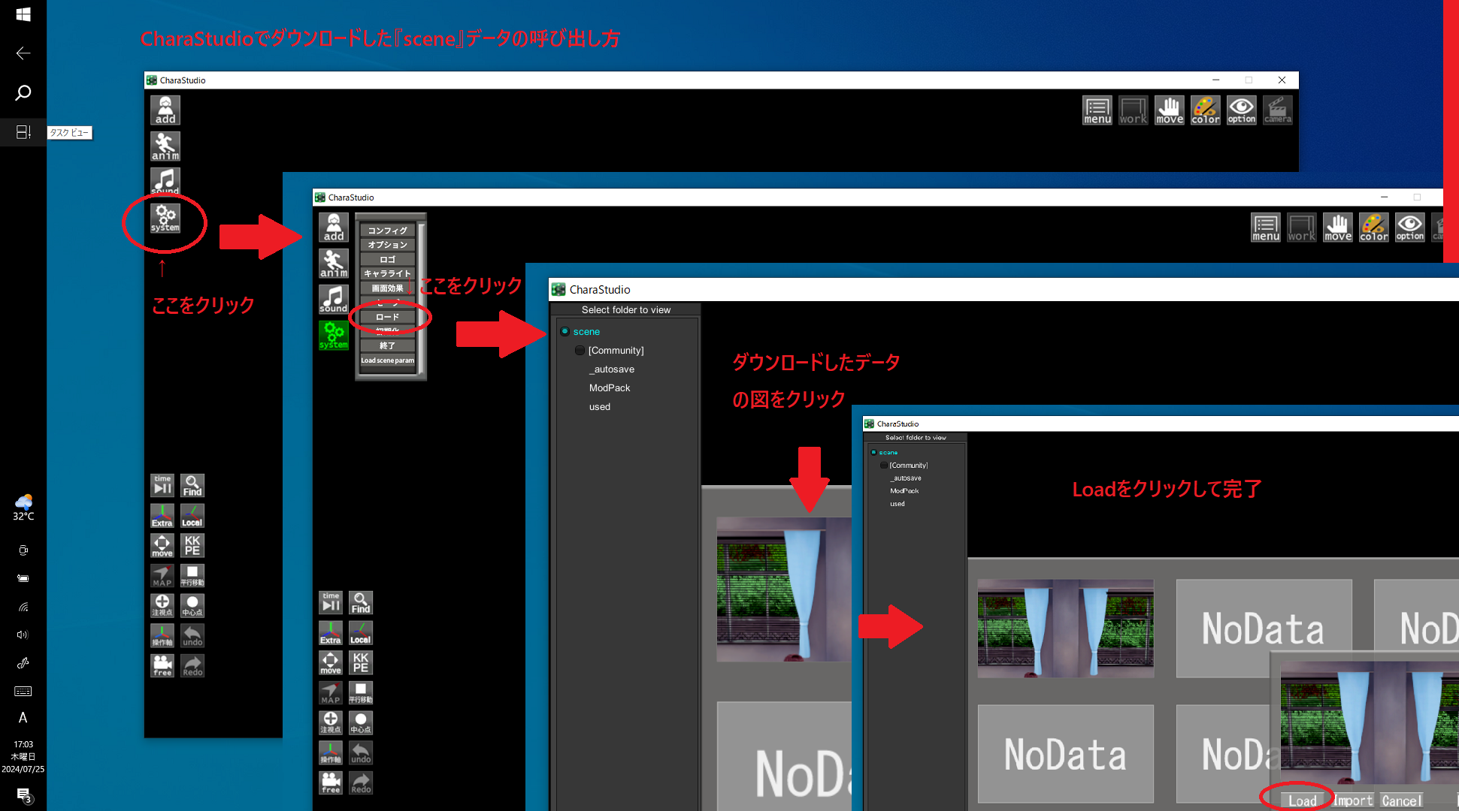Image resolution: width=1459 pixels, height=811 pixels.
Task: Click the Cancel button
Action: (x=1402, y=800)
